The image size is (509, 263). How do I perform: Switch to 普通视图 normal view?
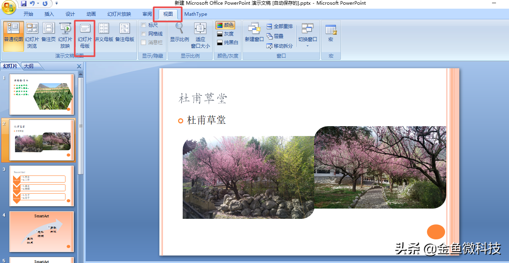click(13, 36)
